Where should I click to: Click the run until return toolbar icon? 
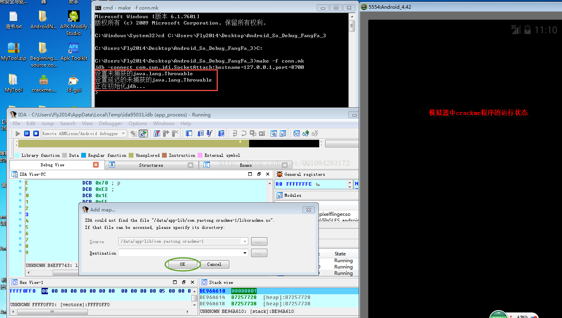pyautogui.click(x=253, y=133)
